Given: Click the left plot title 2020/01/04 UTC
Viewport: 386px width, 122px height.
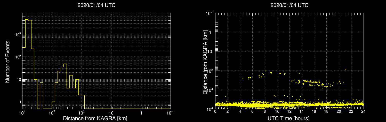Looking at the screenshot, I should [96, 5].
